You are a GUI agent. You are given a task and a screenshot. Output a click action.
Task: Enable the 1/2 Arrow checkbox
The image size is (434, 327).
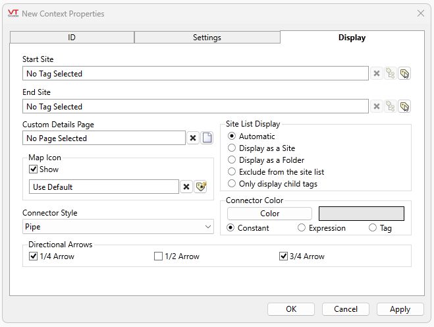tap(158, 256)
